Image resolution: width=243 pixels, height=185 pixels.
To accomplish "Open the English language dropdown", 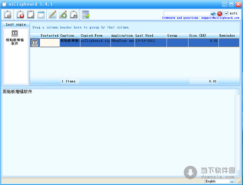I will click(220, 181).
